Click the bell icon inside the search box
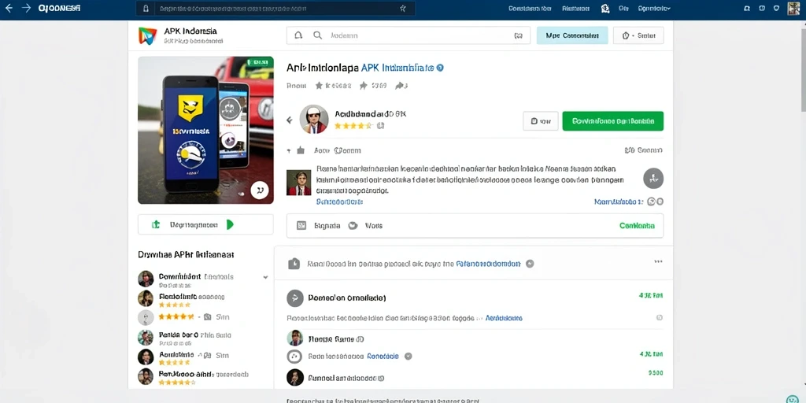Screen dimensions: 806x403 tap(298, 35)
